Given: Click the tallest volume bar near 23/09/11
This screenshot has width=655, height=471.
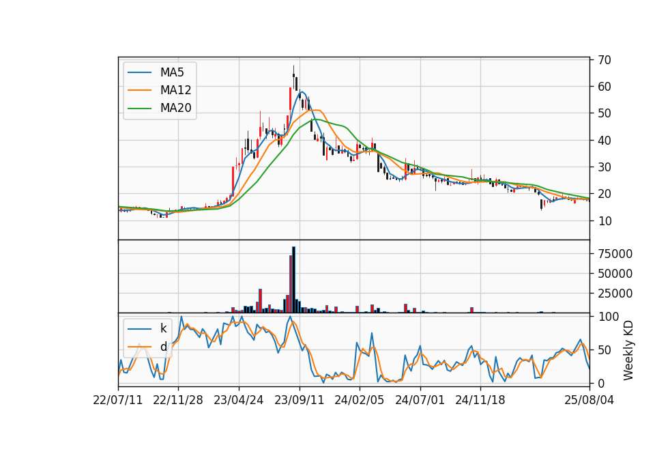Looking at the screenshot, I should tap(293, 280).
